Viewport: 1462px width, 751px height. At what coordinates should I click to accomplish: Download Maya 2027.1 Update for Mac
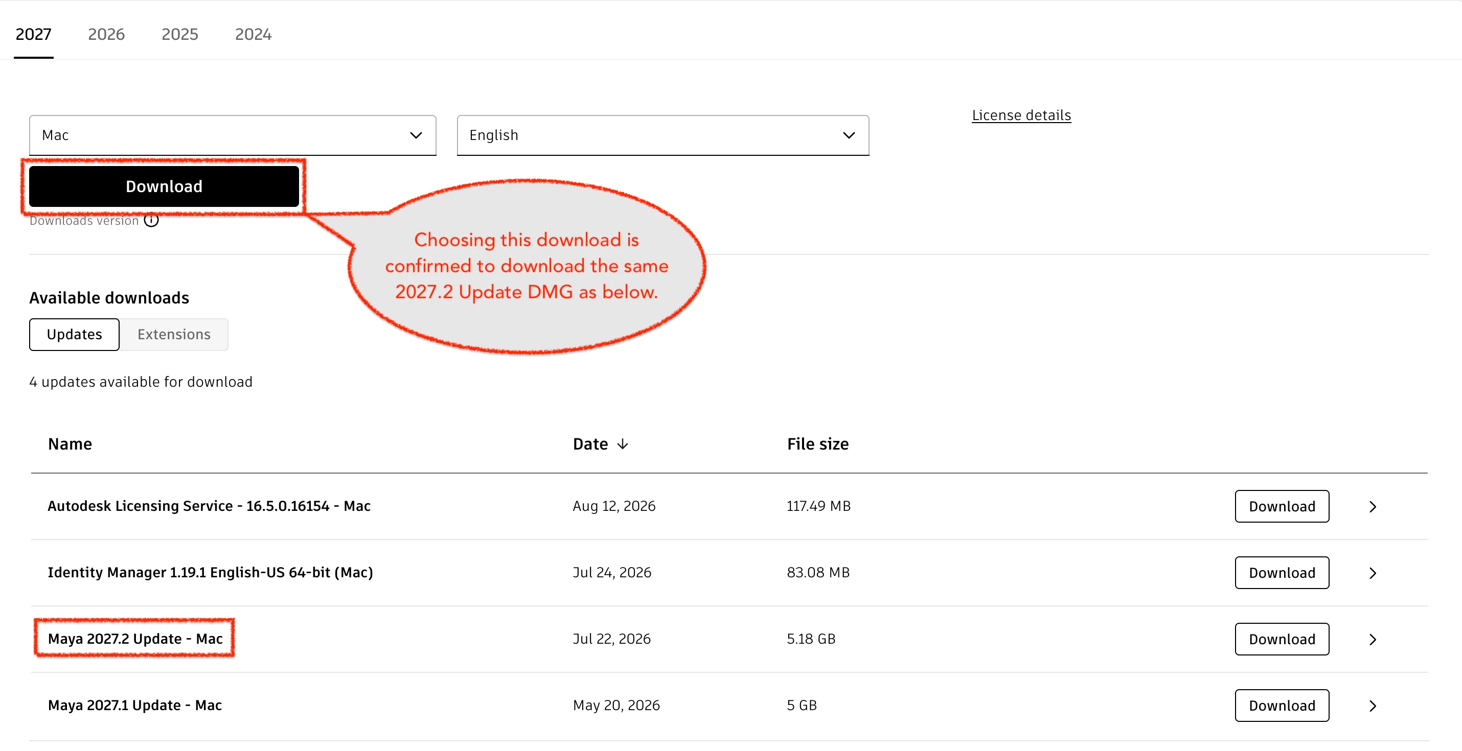[x=1282, y=705]
